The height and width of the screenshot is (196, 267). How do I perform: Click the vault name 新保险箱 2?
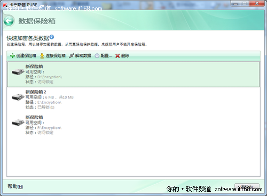pos(36,92)
